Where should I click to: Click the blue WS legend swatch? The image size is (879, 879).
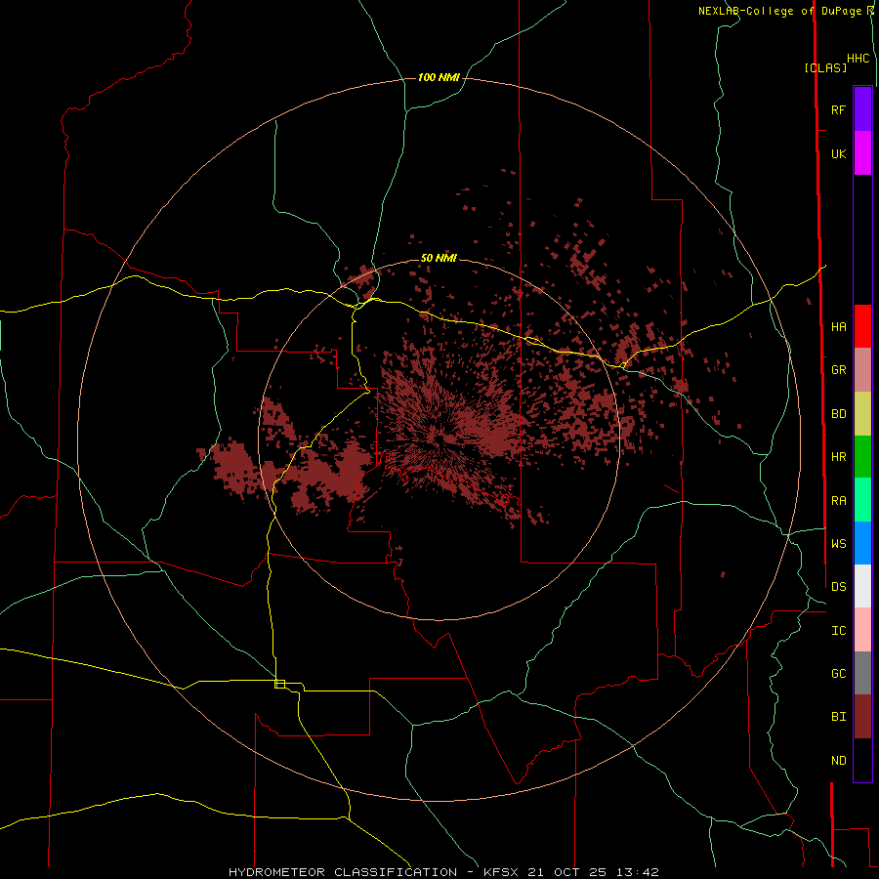[862, 543]
